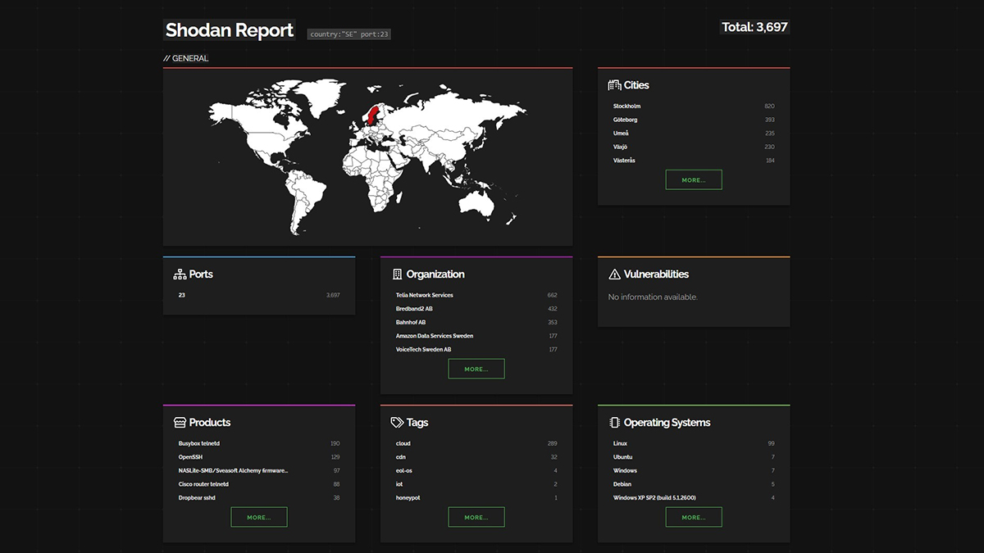Click the Total: 3,697 count
The width and height of the screenshot is (984, 553).
click(754, 27)
